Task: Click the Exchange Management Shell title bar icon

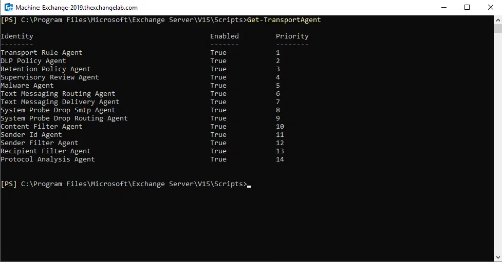Action: click(9, 7)
